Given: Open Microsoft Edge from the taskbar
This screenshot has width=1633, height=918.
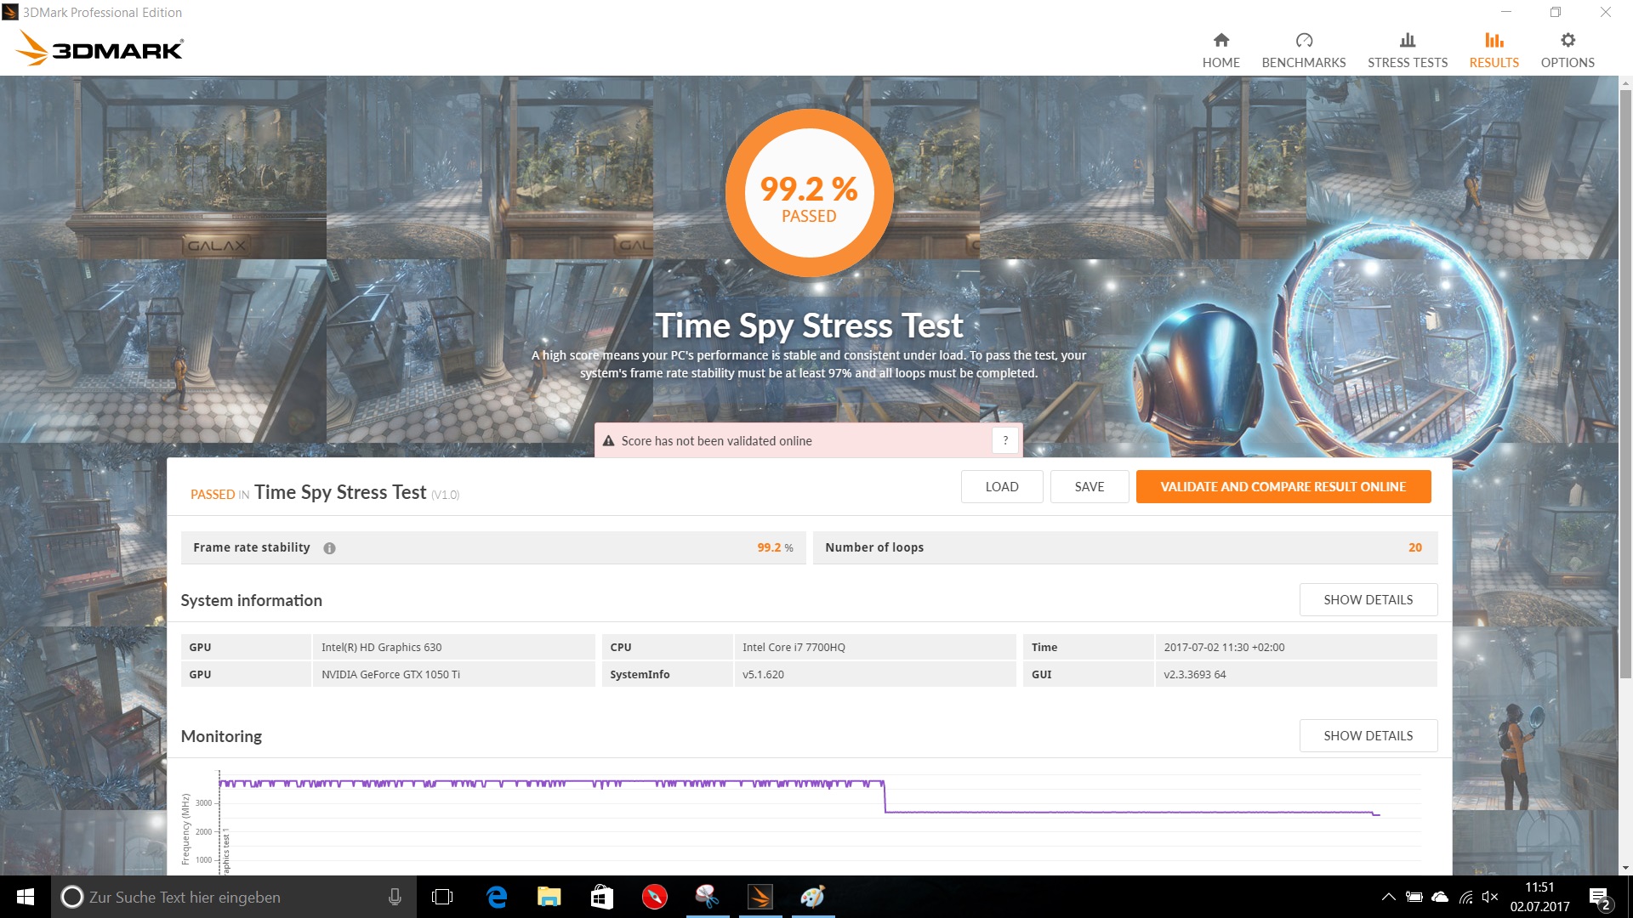Looking at the screenshot, I should 496,897.
